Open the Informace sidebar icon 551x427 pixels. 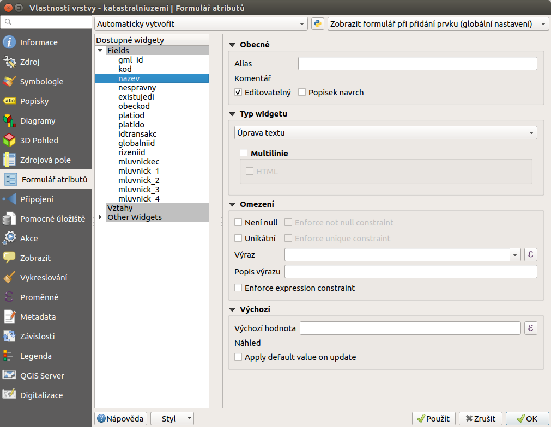click(x=9, y=42)
